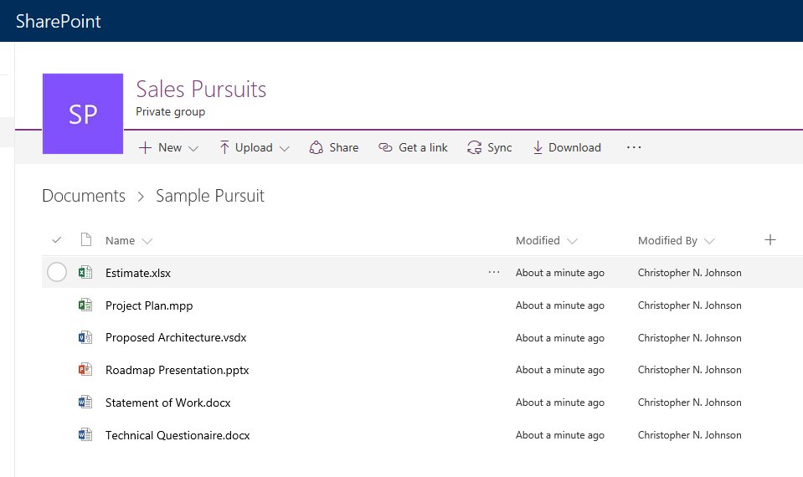
Task: Open the ellipsis actions for Estimate.xlsx
Action: coord(494,272)
